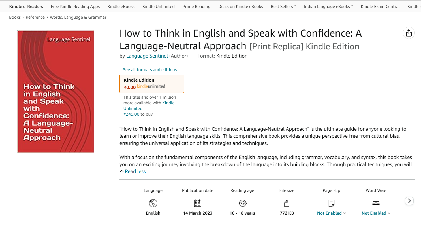
Task: Open Words, Language & Grammar breadcrumb
Action: [x=78, y=17]
